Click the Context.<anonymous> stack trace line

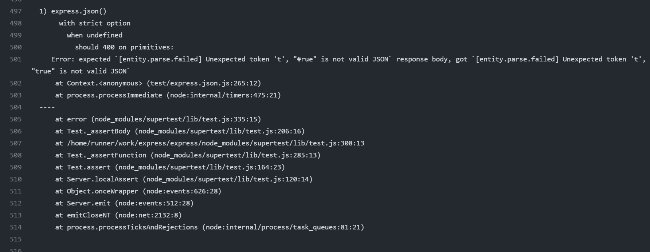pos(158,83)
